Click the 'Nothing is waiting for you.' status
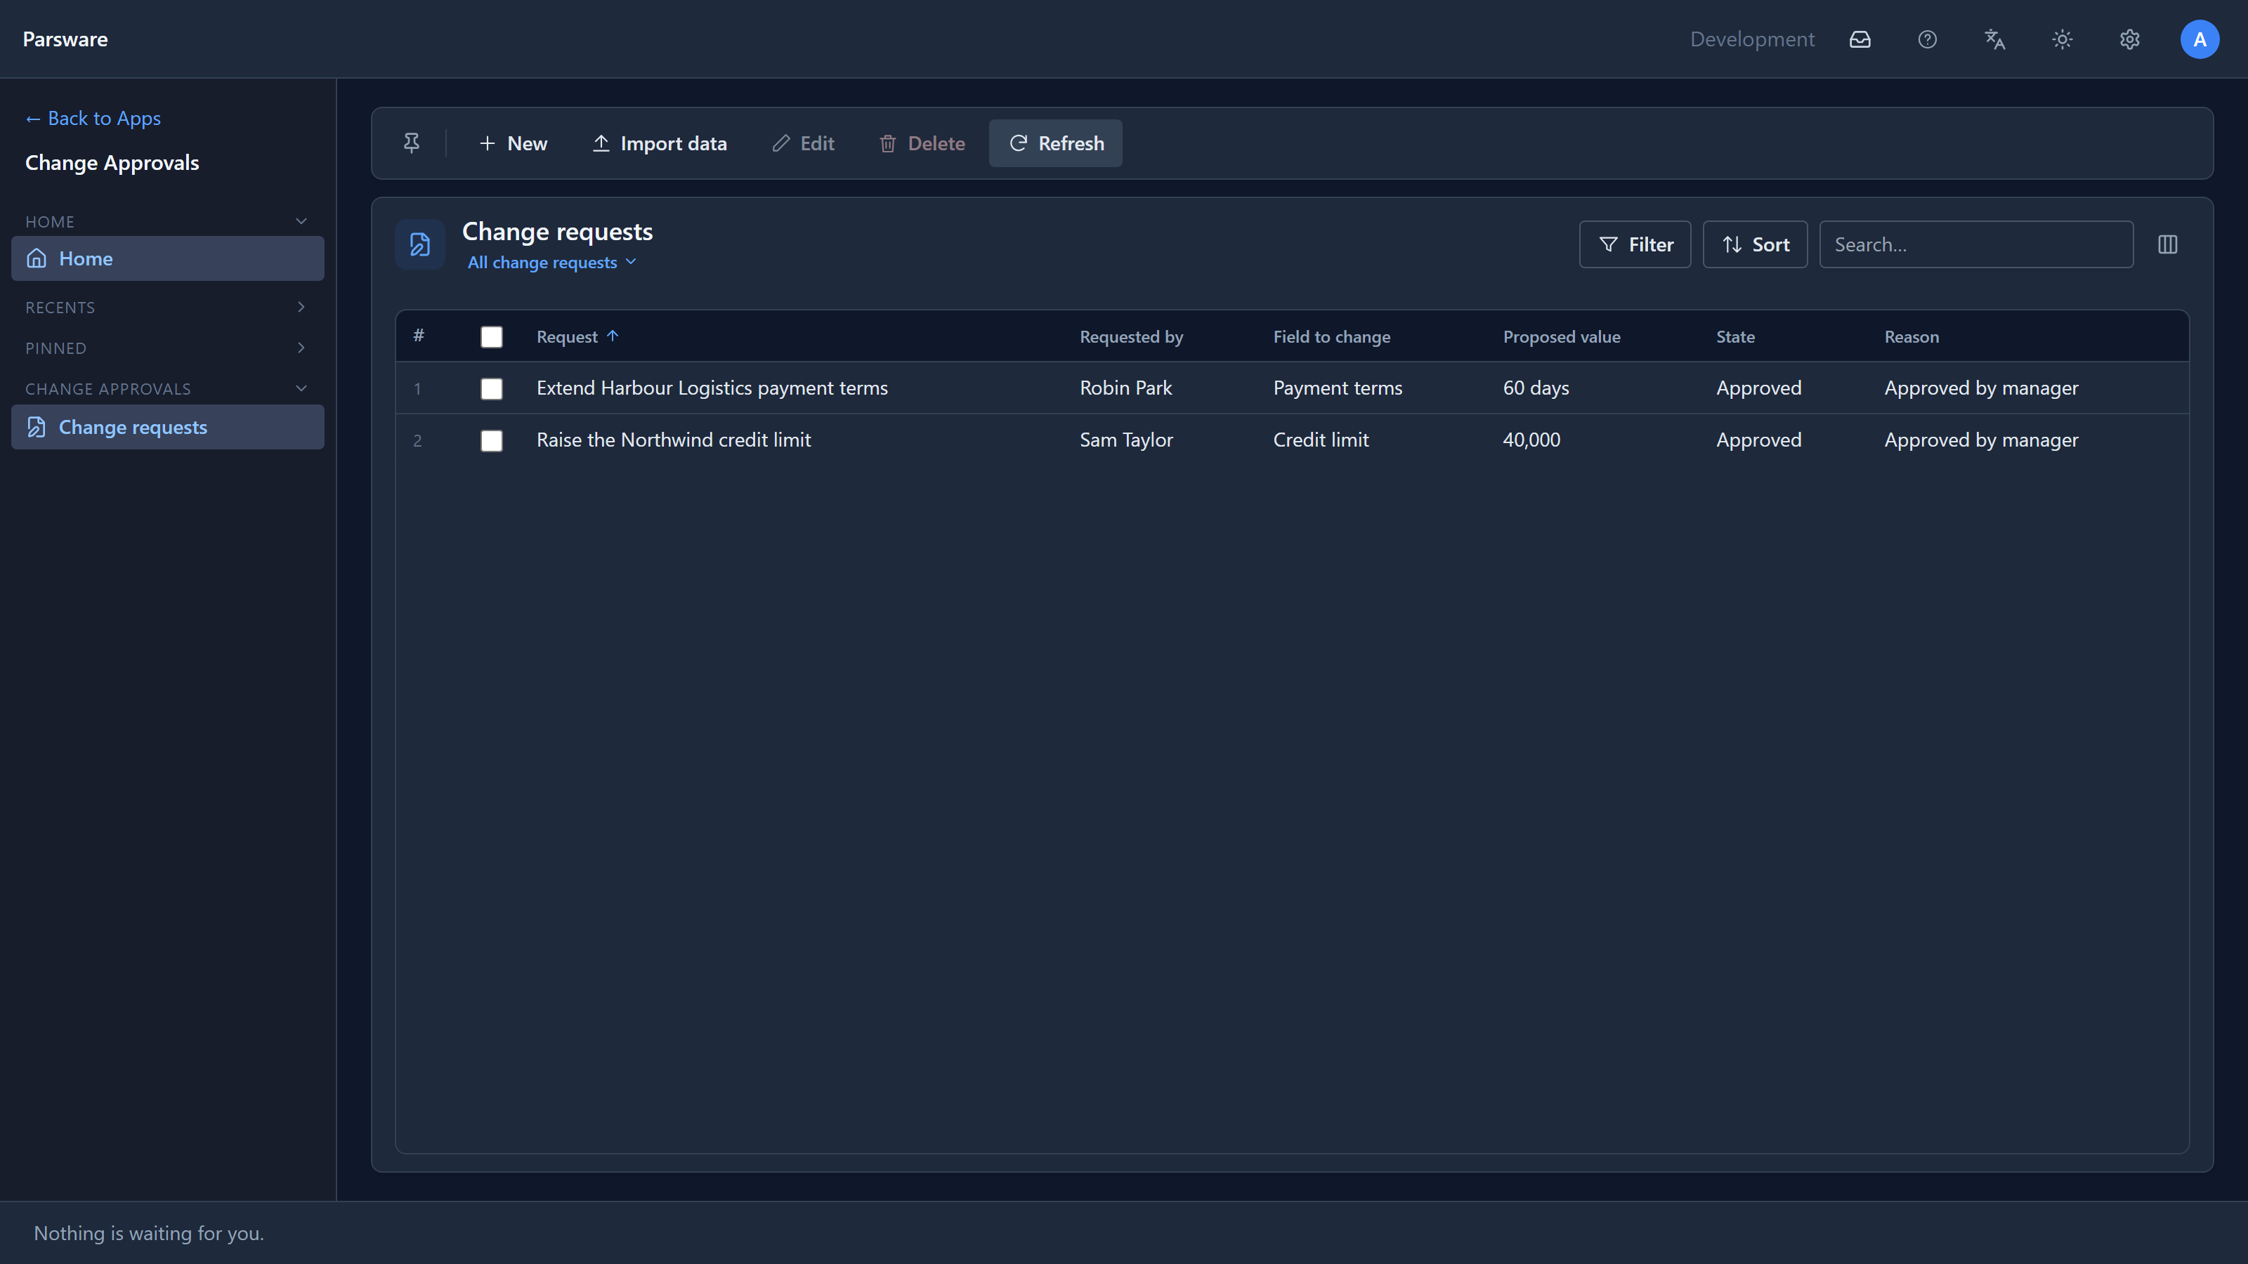The image size is (2248, 1264). 148,1232
